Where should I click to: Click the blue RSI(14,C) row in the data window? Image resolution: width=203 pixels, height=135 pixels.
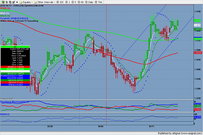tap(15, 85)
